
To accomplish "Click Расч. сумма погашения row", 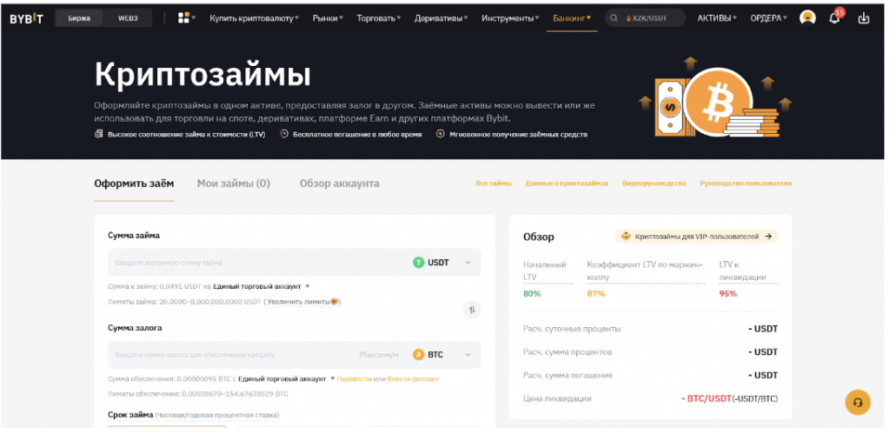I will coord(650,375).
